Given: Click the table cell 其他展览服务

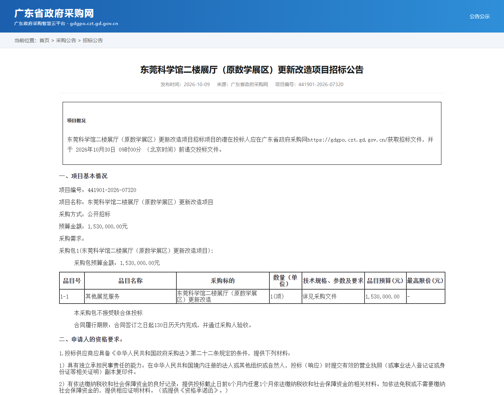Looking at the screenshot, I should pyautogui.click(x=131, y=296).
